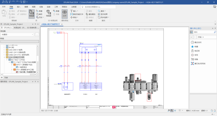Expand the GAA (400 V 电源) tree node

[x=4, y=50]
